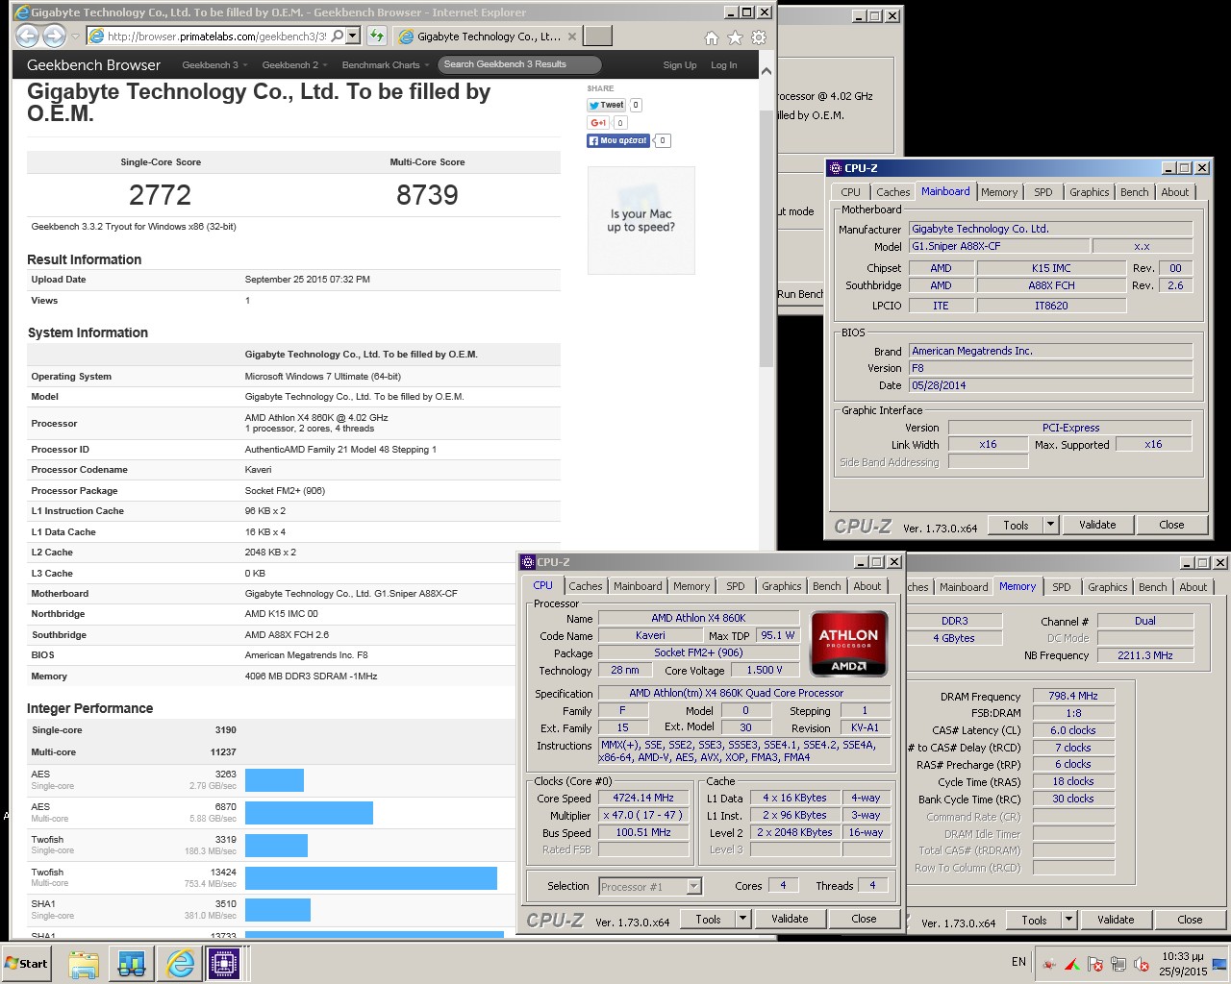Viewport: 1231px width, 984px height.
Task: Open the Sign Up link
Action: point(680,65)
